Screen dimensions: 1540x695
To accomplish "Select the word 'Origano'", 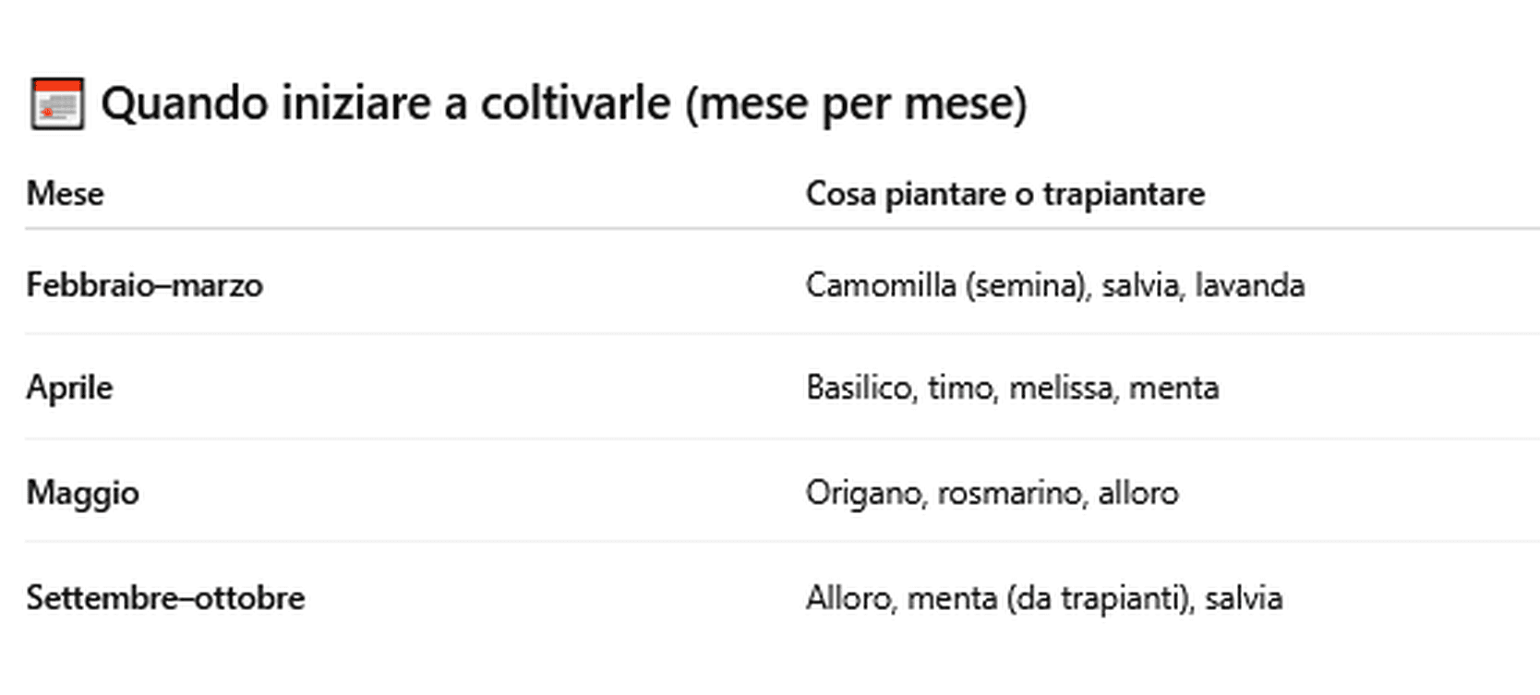I will point(864,493).
